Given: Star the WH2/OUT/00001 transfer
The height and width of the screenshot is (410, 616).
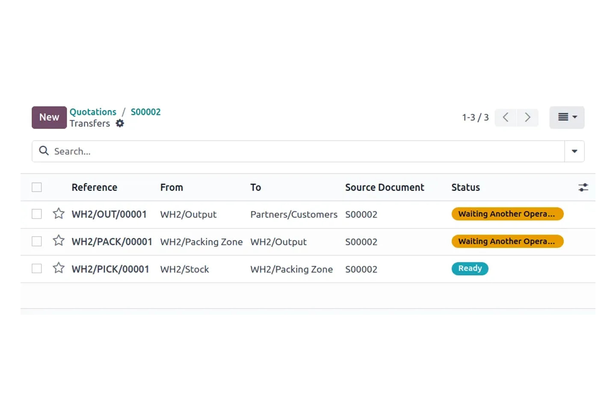Looking at the screenshot, I should tap(59, 214).
